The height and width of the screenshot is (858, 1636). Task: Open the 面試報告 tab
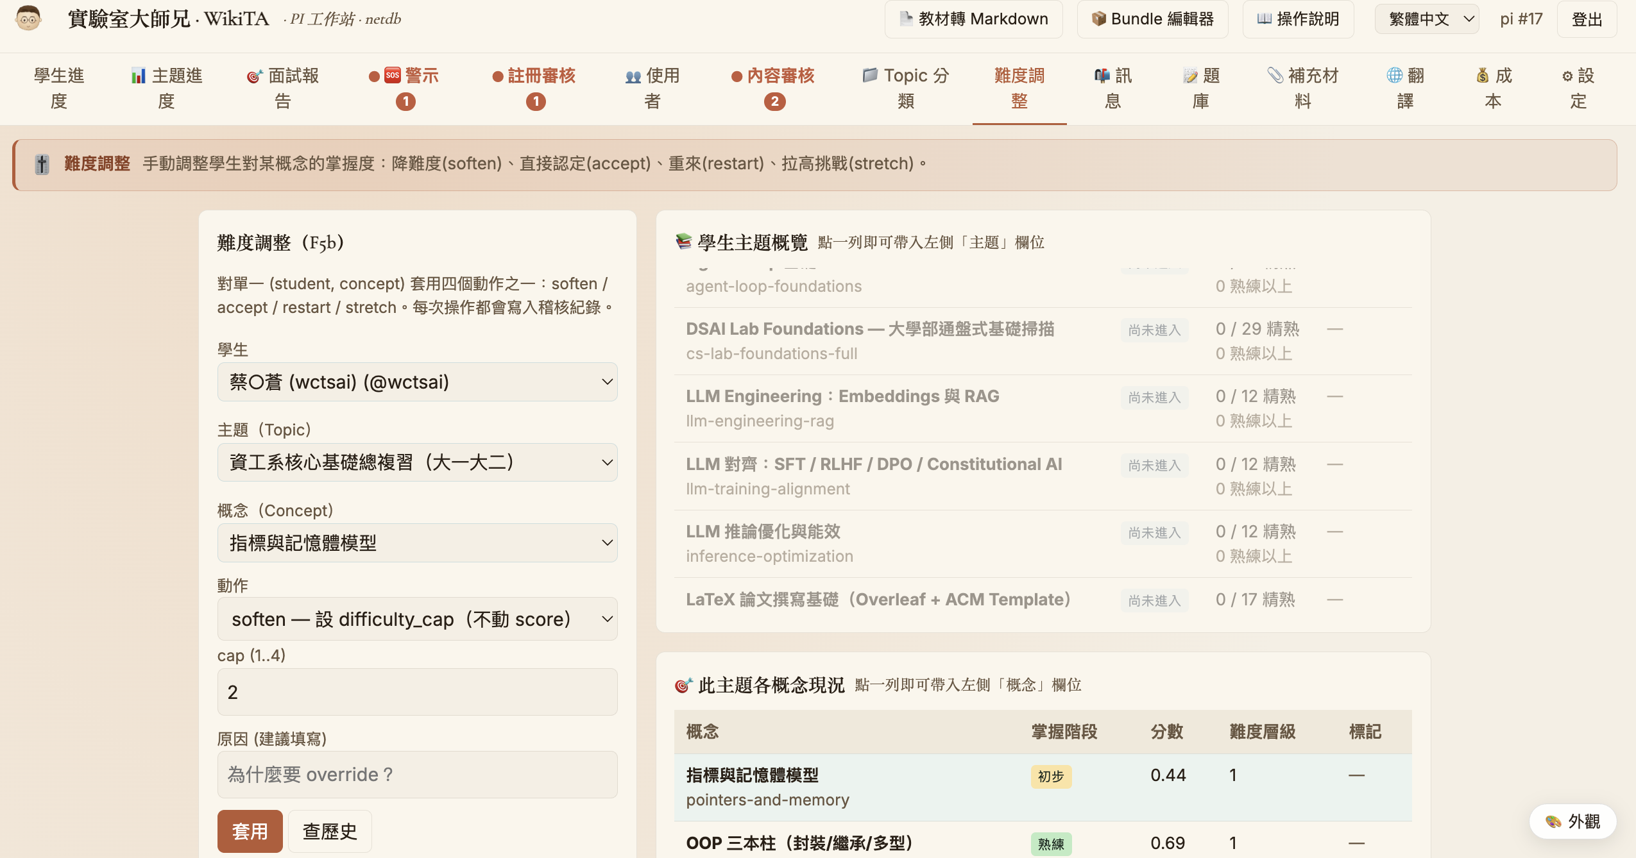283,88
